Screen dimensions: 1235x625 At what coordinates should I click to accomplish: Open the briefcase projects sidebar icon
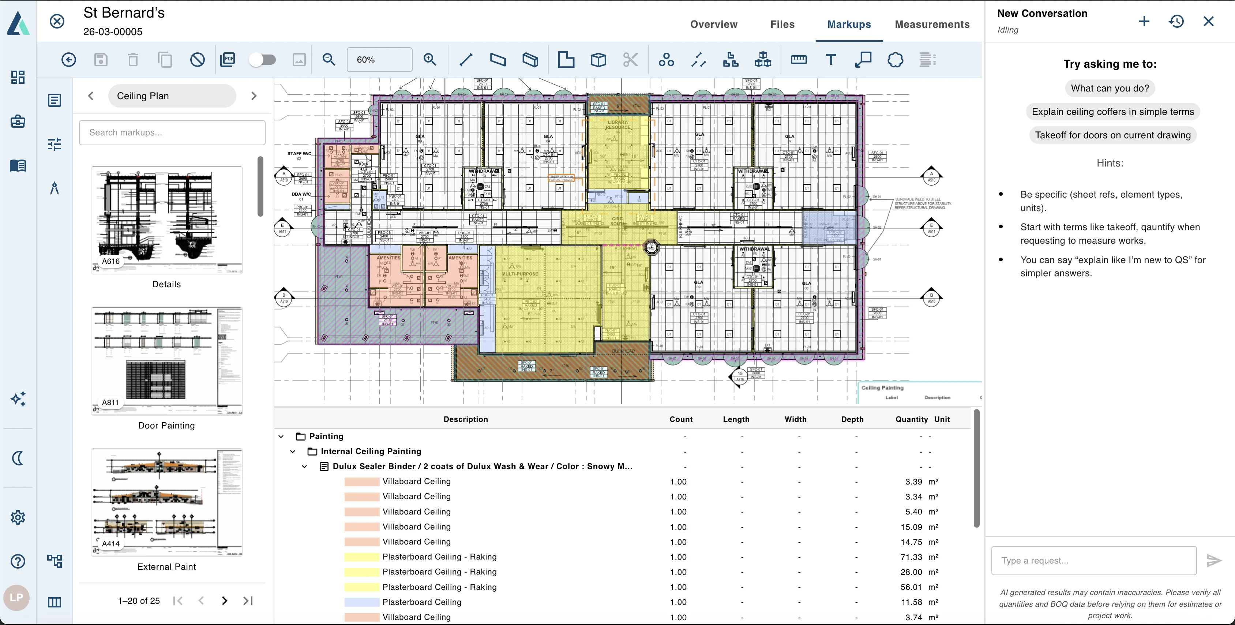click(x=18, y=121)
